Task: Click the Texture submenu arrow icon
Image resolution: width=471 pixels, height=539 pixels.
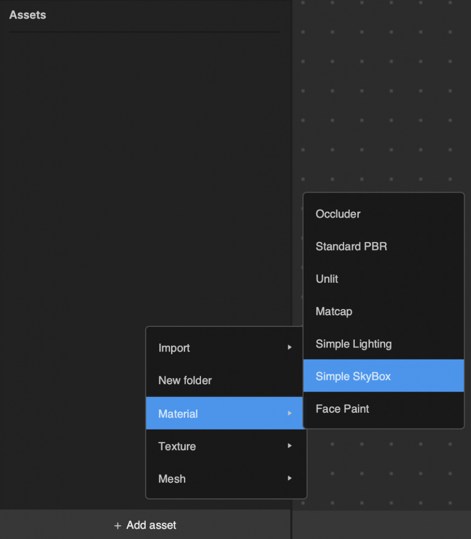Action: pos(289,446)
